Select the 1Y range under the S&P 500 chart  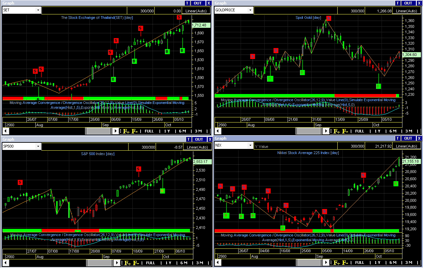[x=168, y=263]
